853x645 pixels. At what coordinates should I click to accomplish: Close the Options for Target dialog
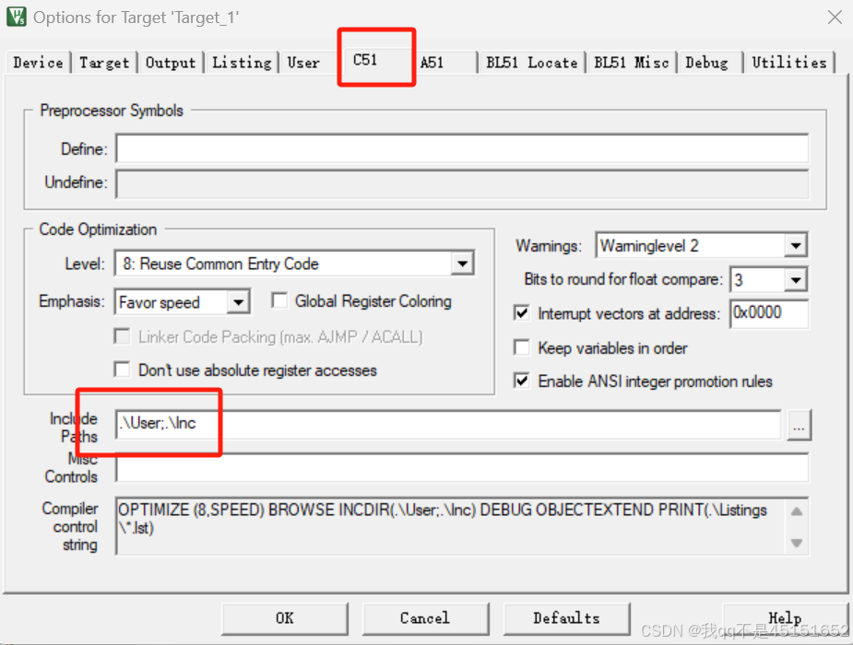(x=835, y=18)
